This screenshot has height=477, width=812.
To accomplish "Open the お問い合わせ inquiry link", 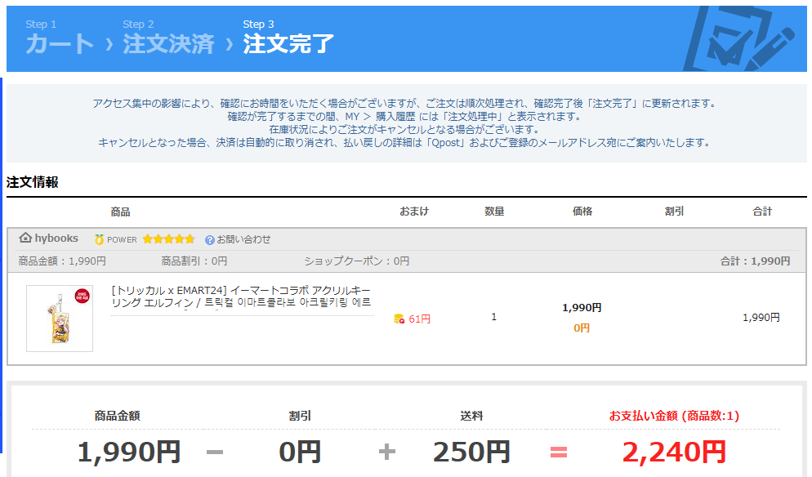I will [x=243, y=239].
